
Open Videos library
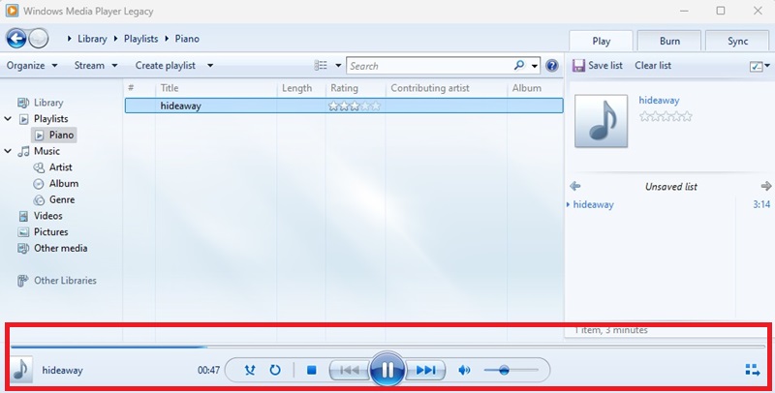click(47, 216)
